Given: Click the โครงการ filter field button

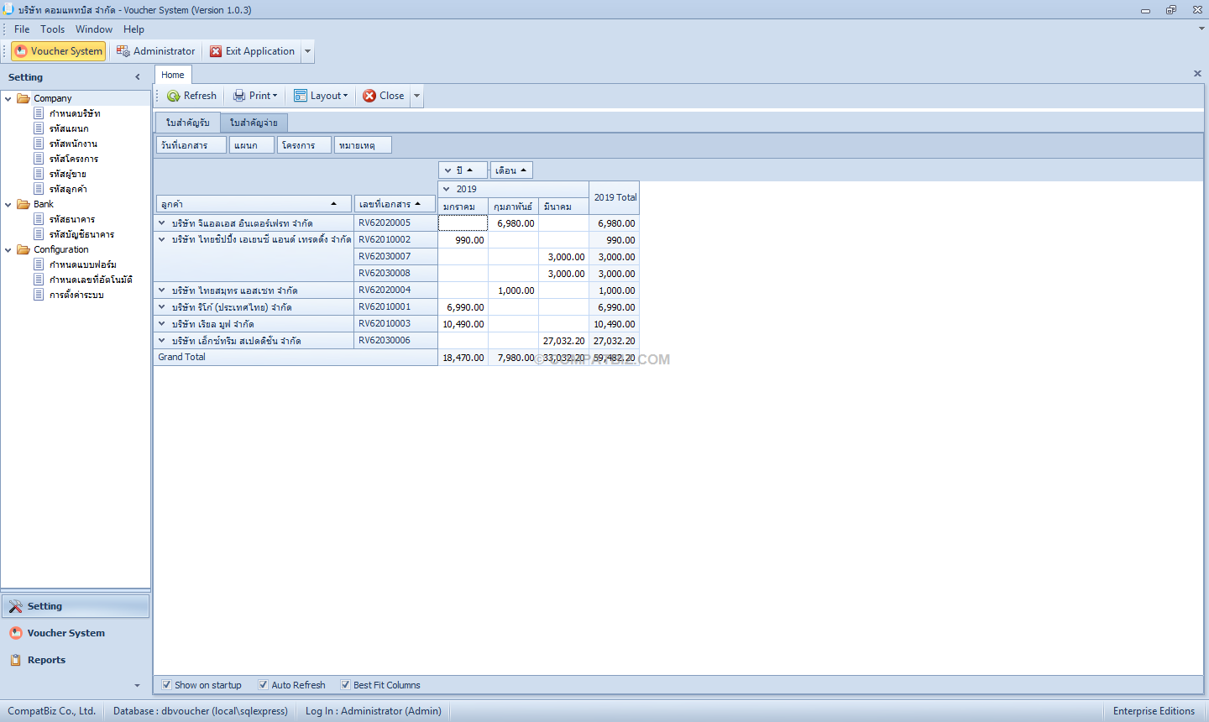Looking at the screenshot, I should point(304,145).
